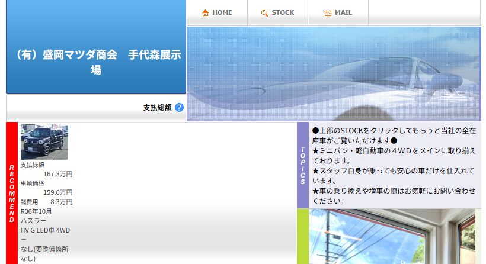
Task: Open the black Hustler car thumbnail
Action: coord(44,142)
